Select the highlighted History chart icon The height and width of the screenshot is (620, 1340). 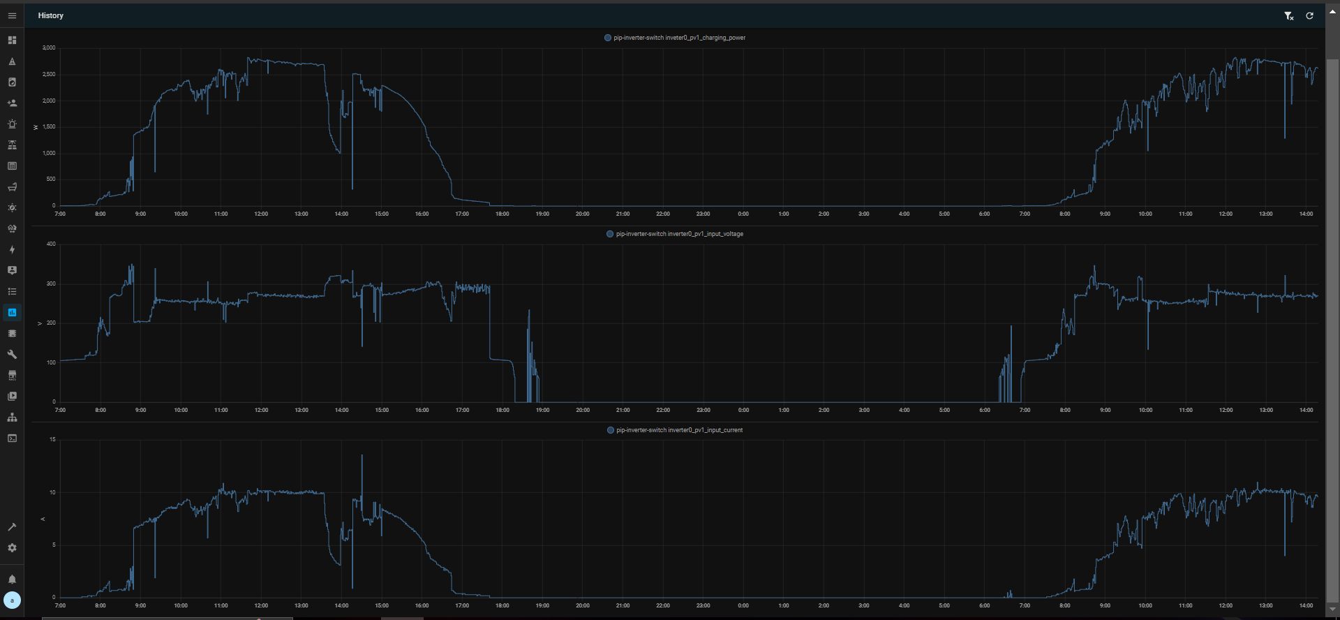tap(12, 313)
